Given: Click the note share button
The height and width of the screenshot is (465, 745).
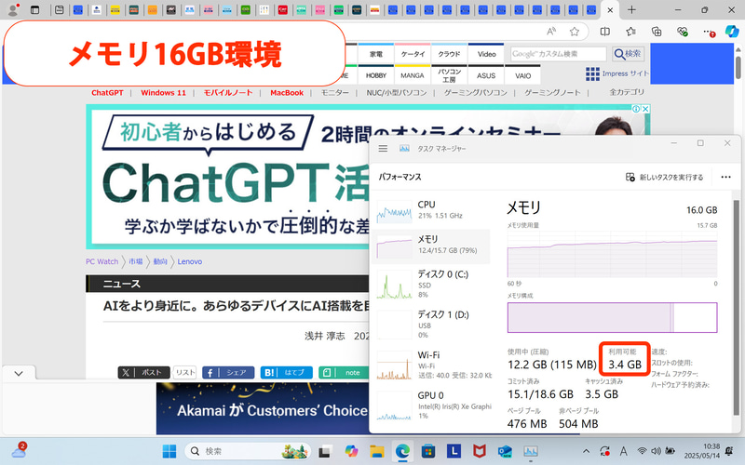Looking at the screenshot, I should [x=344, y=373].
